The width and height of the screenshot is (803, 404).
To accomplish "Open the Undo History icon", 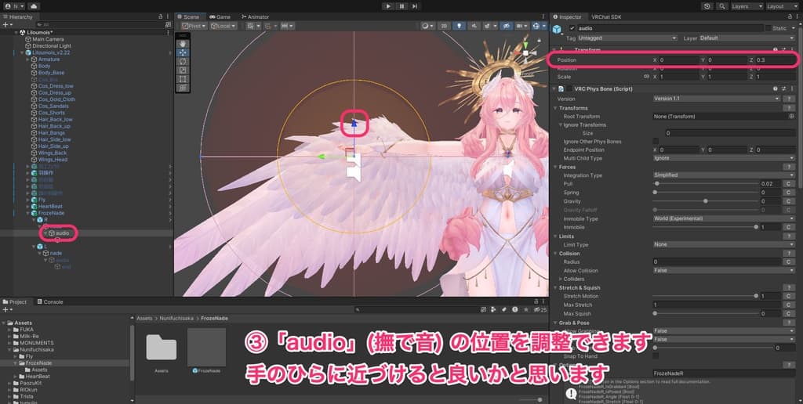I will point(707,6).
